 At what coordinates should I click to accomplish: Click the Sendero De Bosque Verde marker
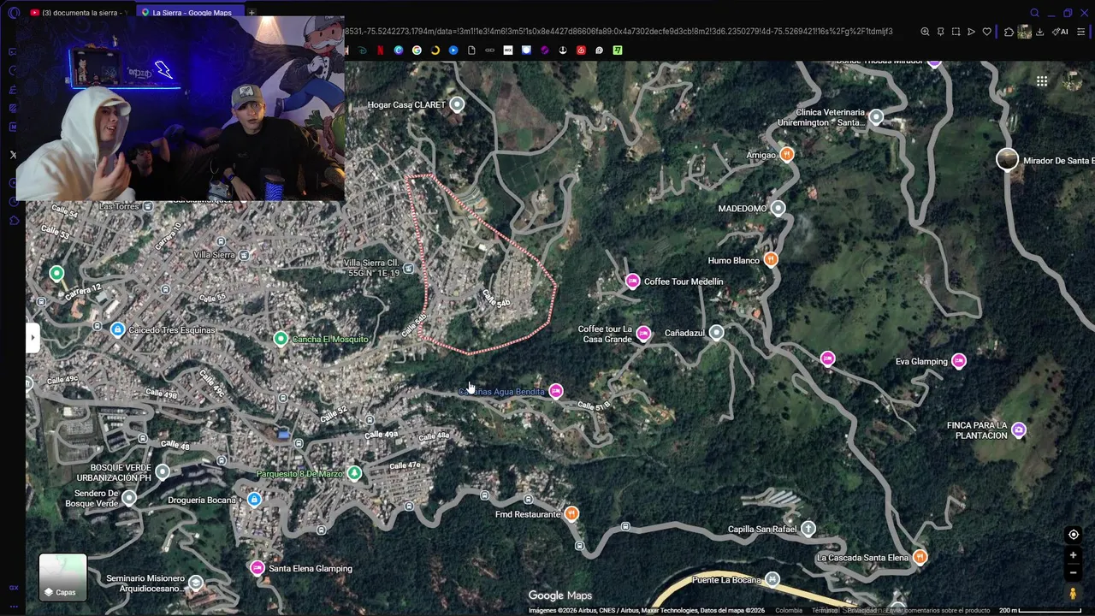[129, 498]
